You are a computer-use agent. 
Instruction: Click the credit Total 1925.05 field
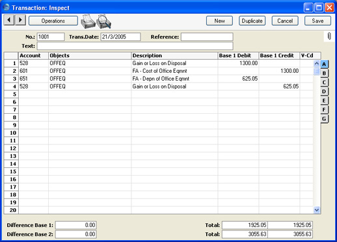290,225
